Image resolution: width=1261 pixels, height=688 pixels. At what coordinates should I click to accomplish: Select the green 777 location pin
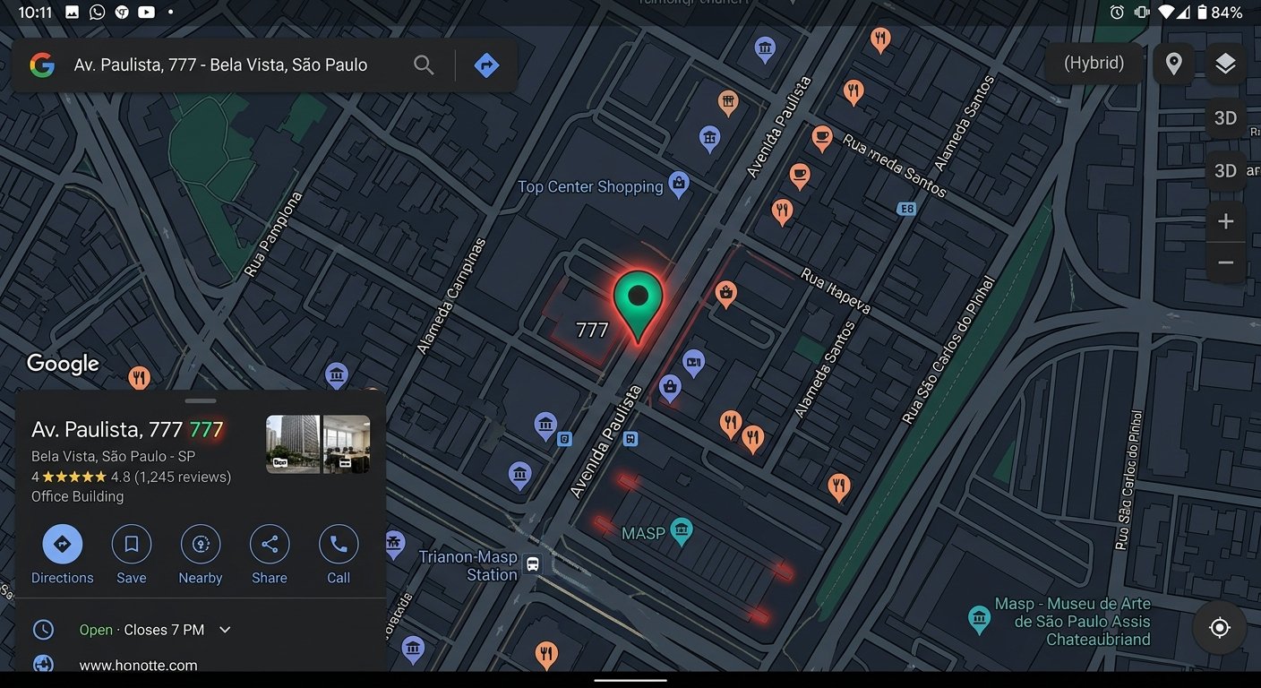(638, 306)
